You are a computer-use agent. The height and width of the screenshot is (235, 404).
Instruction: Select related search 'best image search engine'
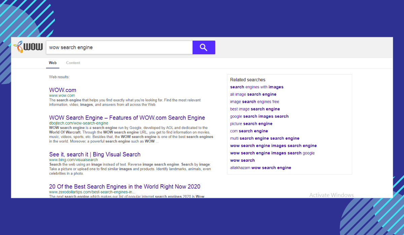point(255,109)
